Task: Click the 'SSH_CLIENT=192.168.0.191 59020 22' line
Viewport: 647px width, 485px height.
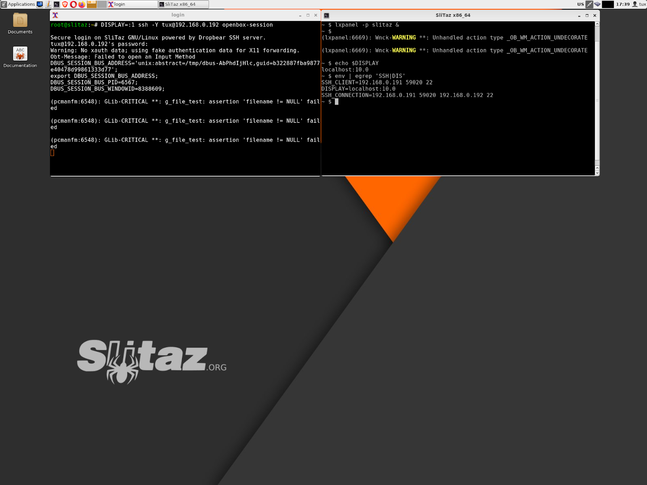Action: [x=377, y=82]
